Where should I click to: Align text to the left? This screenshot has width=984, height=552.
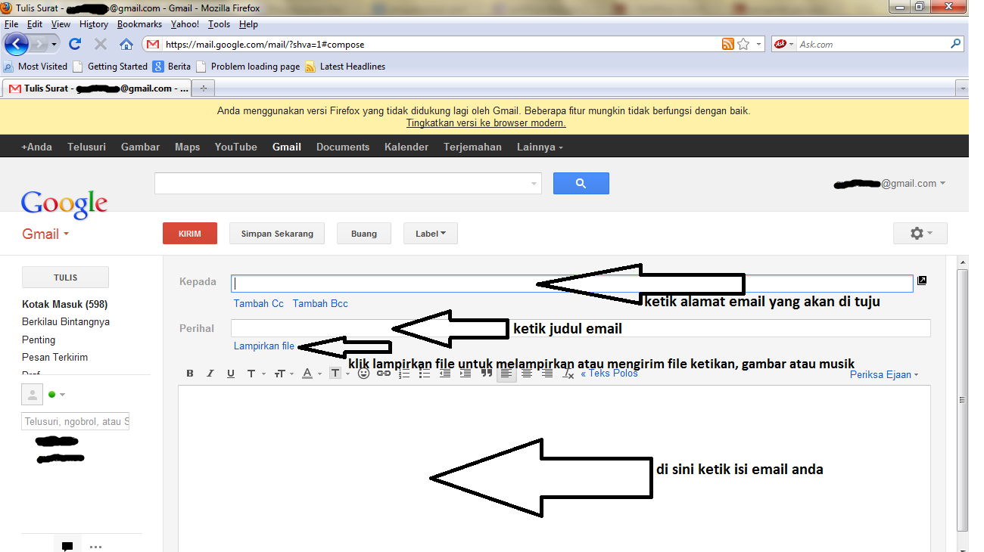click(x=506, y=374)
